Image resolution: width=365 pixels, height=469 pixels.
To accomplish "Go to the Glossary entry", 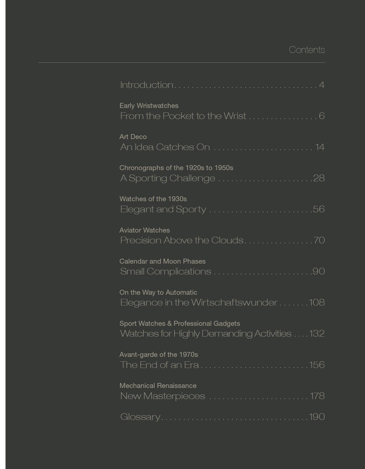I will pos(140,417).
